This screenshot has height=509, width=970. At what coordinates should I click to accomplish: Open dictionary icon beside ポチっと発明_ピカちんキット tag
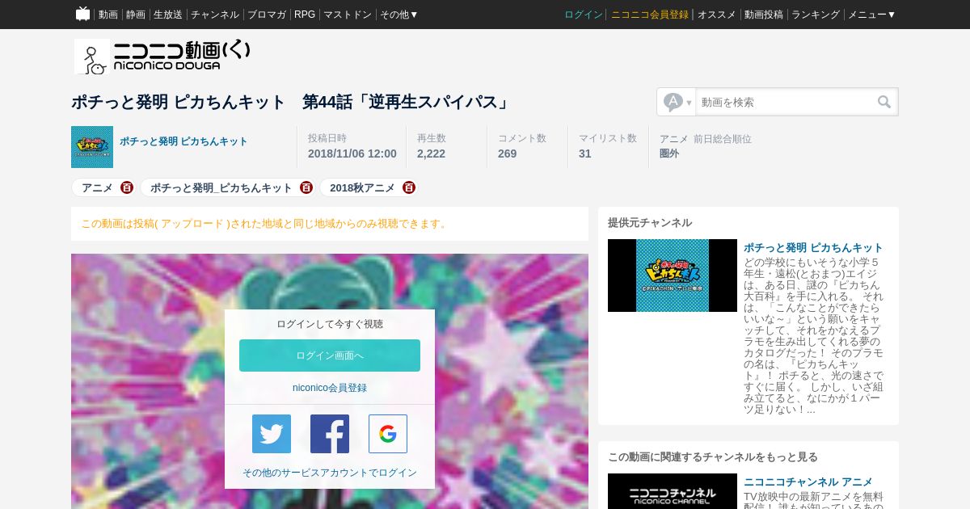[306, 187]
